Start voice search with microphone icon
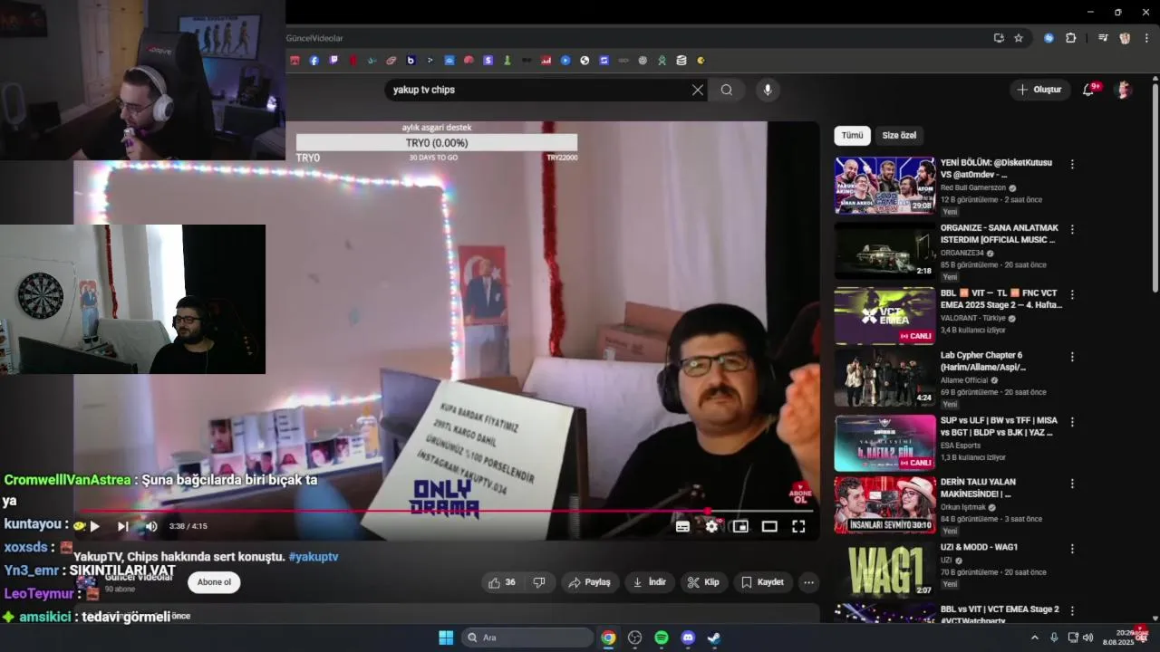The image size is (1160, 652). (768, 90)
